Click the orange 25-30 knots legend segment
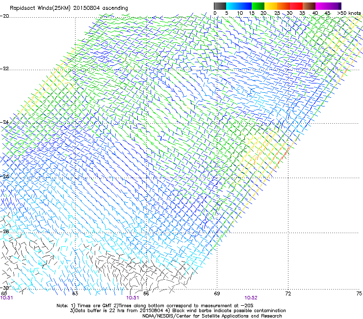Viewport: 363px width, 319px height. click(284, 6)
